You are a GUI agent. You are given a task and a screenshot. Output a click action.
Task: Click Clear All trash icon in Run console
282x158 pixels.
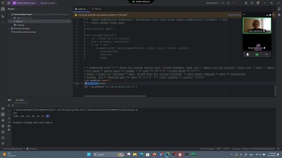coord(9,130)
